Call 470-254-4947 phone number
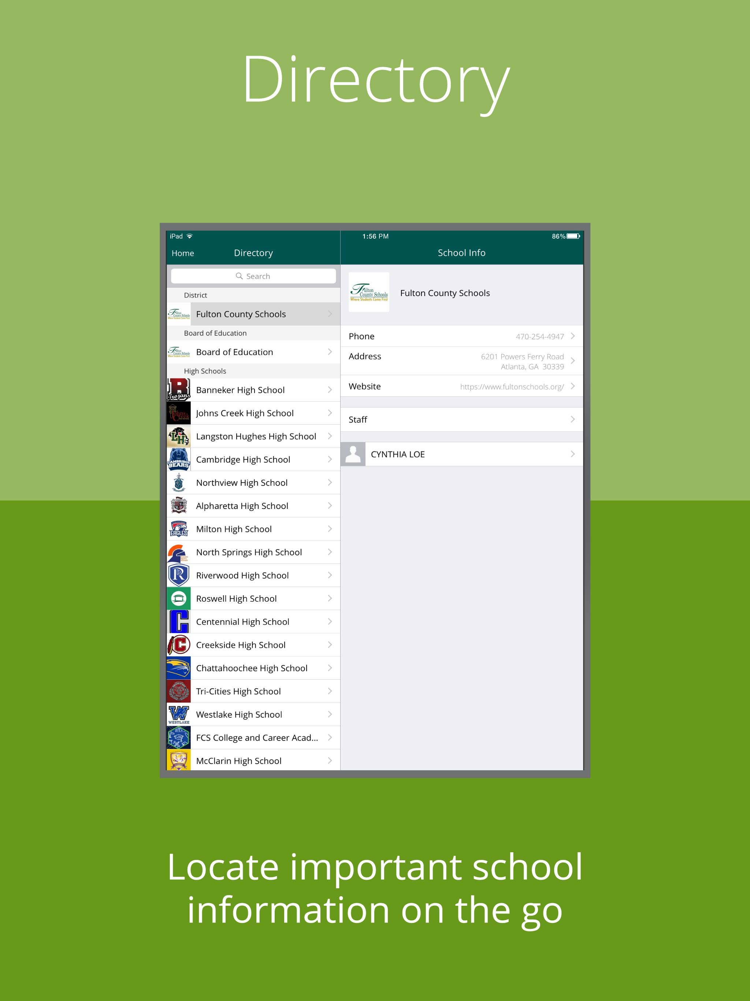 coord(539,337)
